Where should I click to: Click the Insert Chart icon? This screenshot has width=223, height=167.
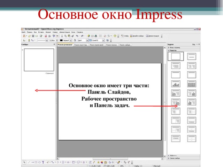[89, 36]
